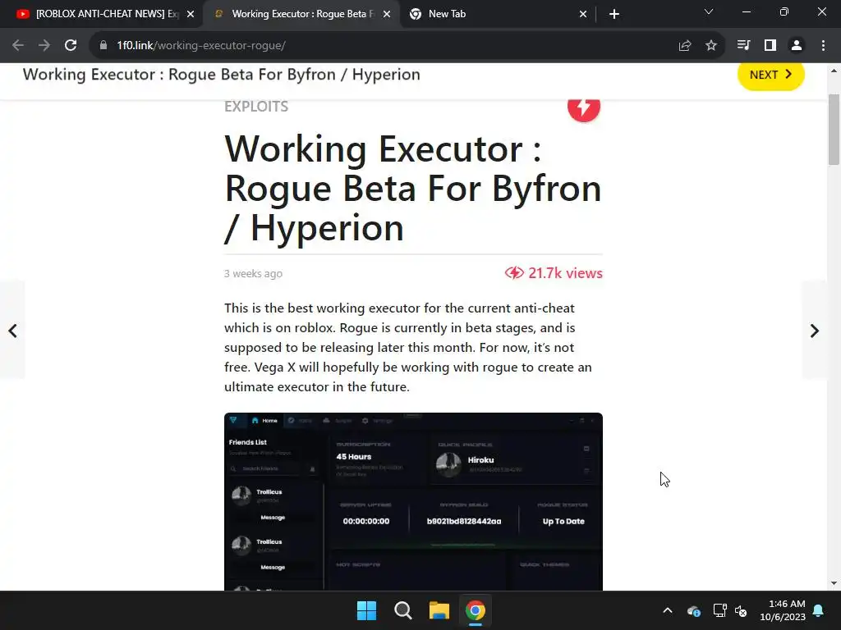Switch to the ROBLOX ANTI-CHEAT NEWS tab
The image size is (841, 630).
click(101, 14)
